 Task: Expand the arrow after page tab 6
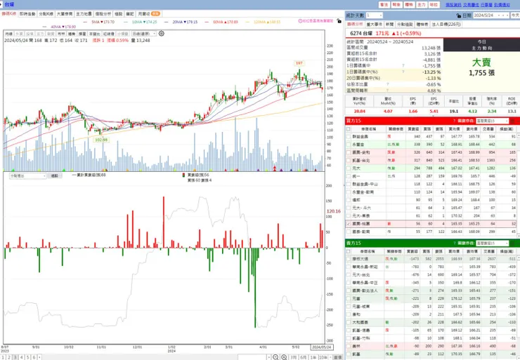39,357
